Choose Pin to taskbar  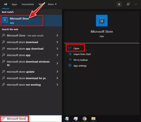coord(81,60)
